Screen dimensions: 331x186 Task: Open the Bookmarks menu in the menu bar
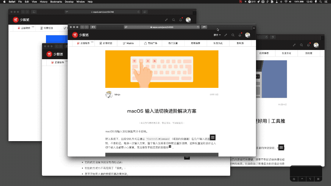click(x=56, y=2)
